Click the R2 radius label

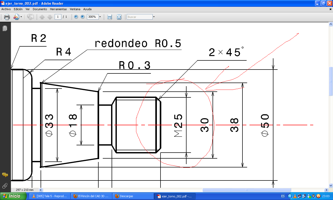[x=39, y=38]
